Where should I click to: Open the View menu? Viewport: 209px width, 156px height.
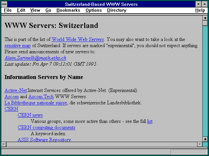point(35,10)
